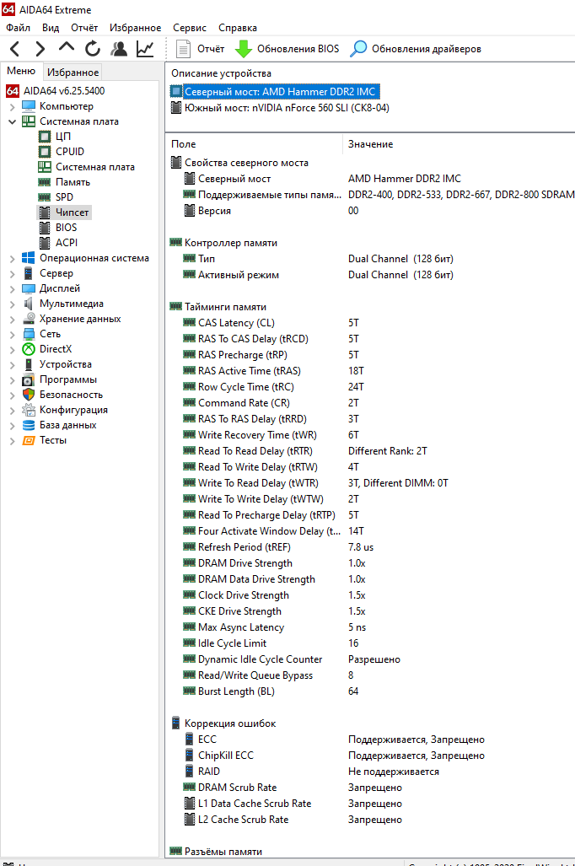The width and height of the screenshot is (575, 866).
Task: Select the Память memory icon item
Action: pyautogui.click(x=45, y=181)
